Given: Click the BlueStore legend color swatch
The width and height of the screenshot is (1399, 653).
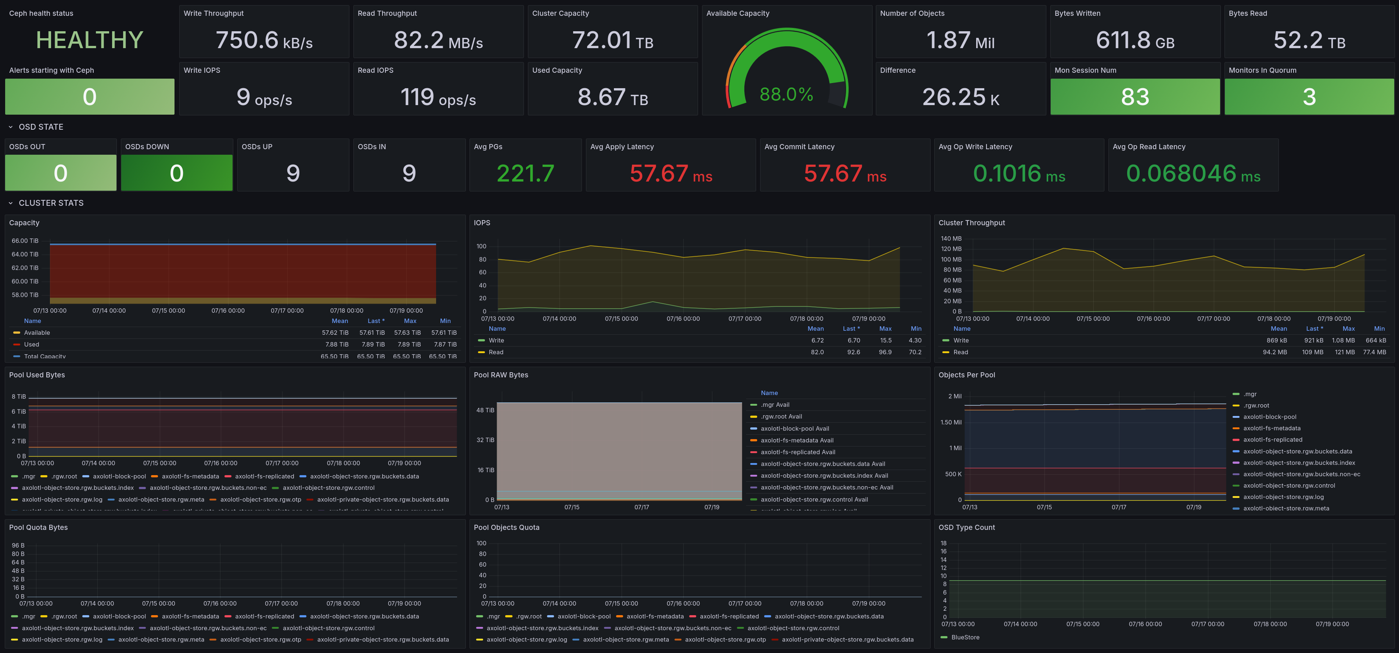Looking at the screenshot, I should 944,637.
